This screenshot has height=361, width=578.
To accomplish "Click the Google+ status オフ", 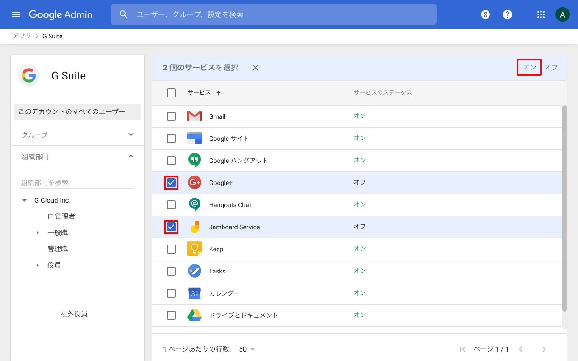I will tap(360, 182).
